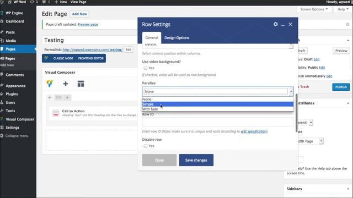Image resolution: width=353 pixels, height=198 pixels.
Task: Open the templates layout icon
Action: point(81,84)
